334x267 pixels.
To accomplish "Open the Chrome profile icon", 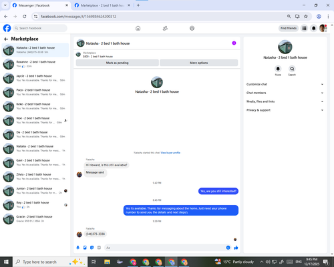I will tap(319, 17).
